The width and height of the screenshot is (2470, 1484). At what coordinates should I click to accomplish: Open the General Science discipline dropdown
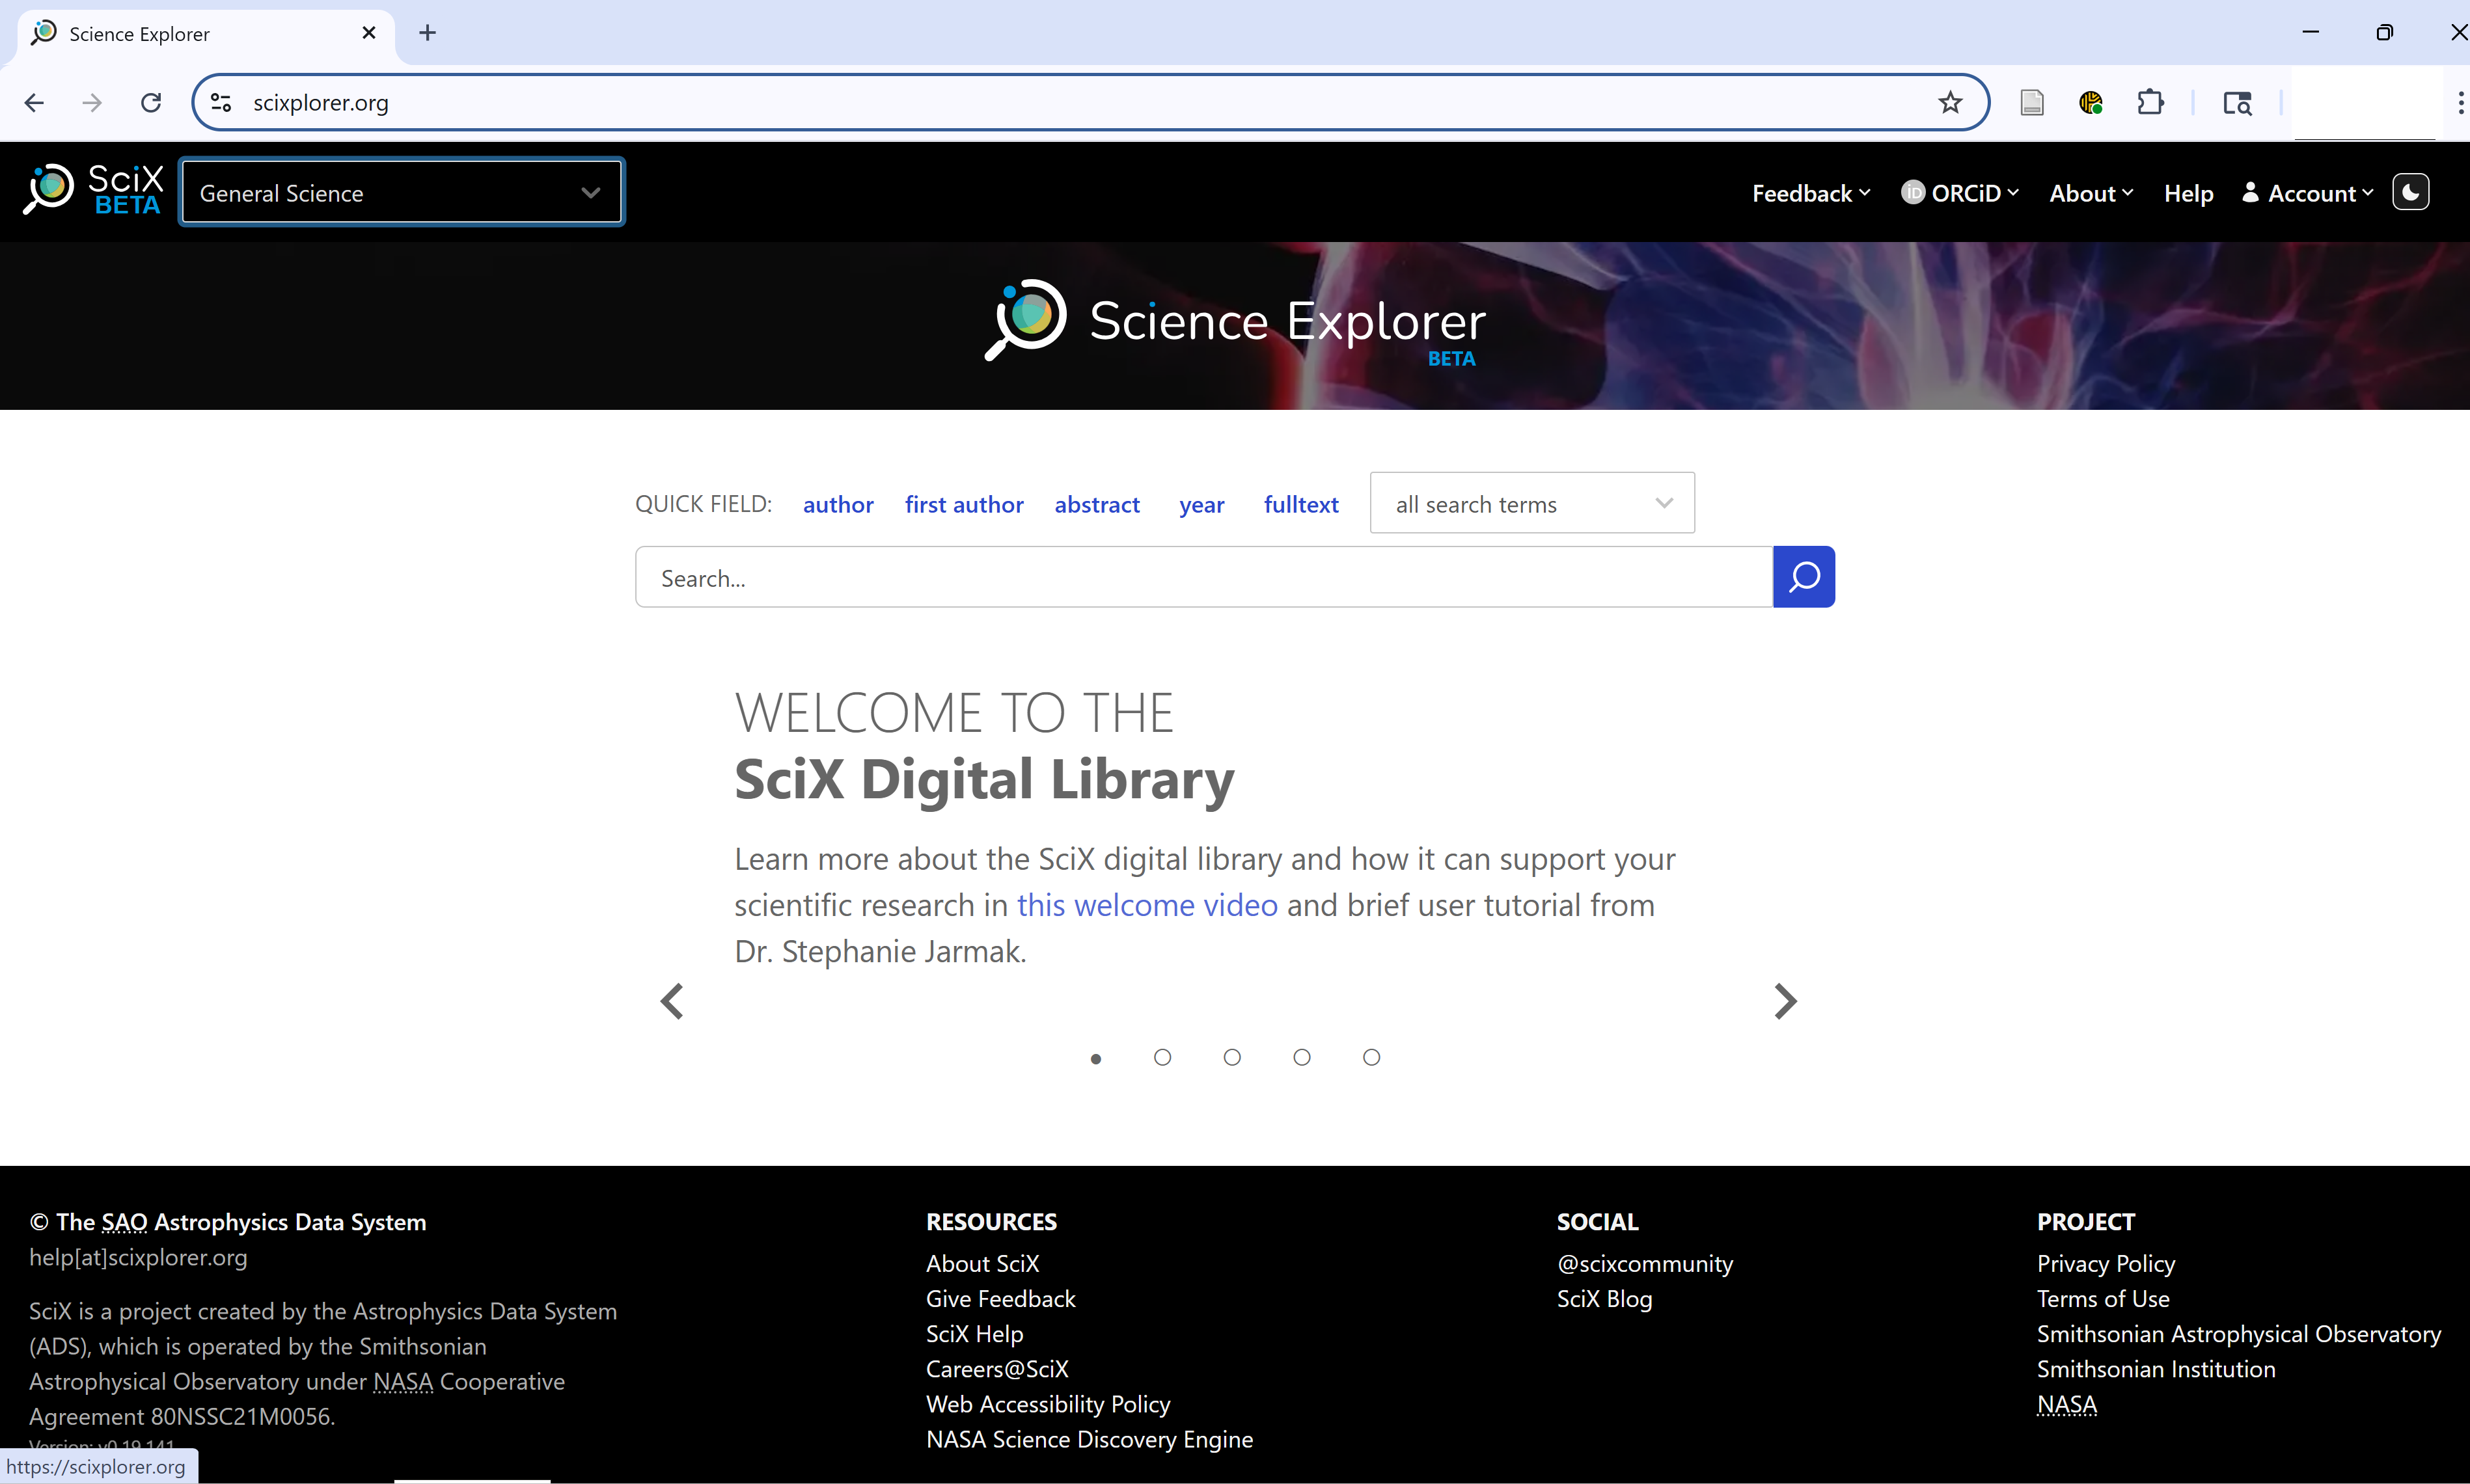pos(401,192)
